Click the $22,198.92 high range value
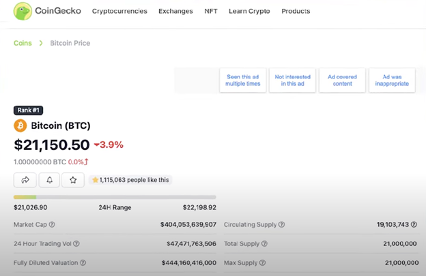This screenshot has height=276, width=426. [199, 207]
